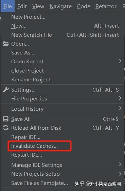
Task: Choose Save File as Template... item
Action: coord(40,183)
